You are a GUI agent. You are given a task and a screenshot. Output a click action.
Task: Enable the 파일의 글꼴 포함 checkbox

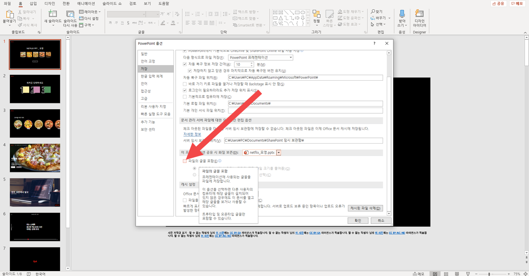point(185,161)
